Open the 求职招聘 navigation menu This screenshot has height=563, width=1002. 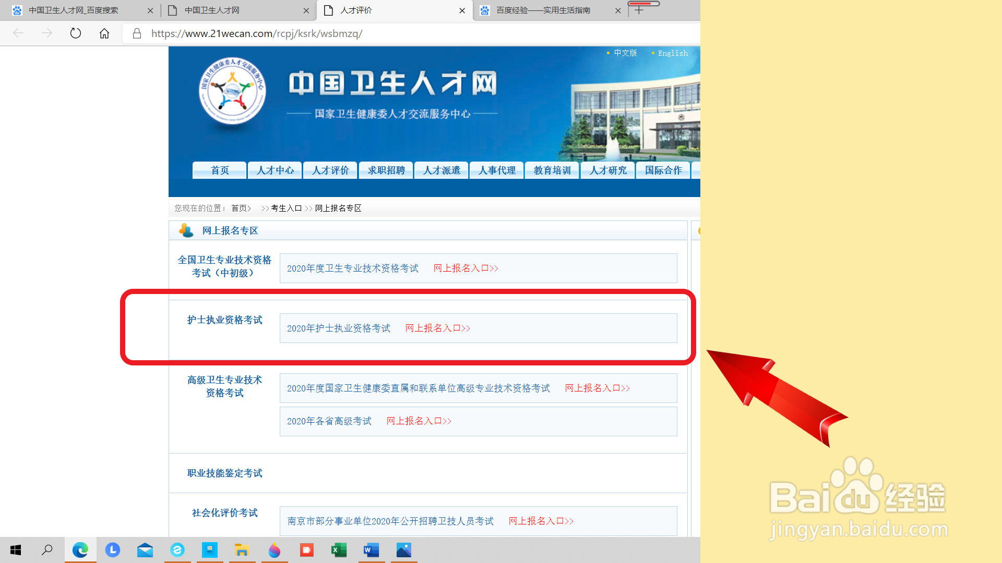(x=386, y=170)
